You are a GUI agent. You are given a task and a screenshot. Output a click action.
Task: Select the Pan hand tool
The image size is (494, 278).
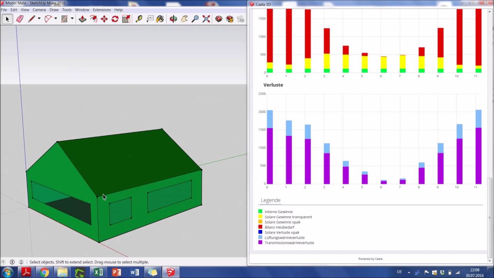[x=184, y=19]
